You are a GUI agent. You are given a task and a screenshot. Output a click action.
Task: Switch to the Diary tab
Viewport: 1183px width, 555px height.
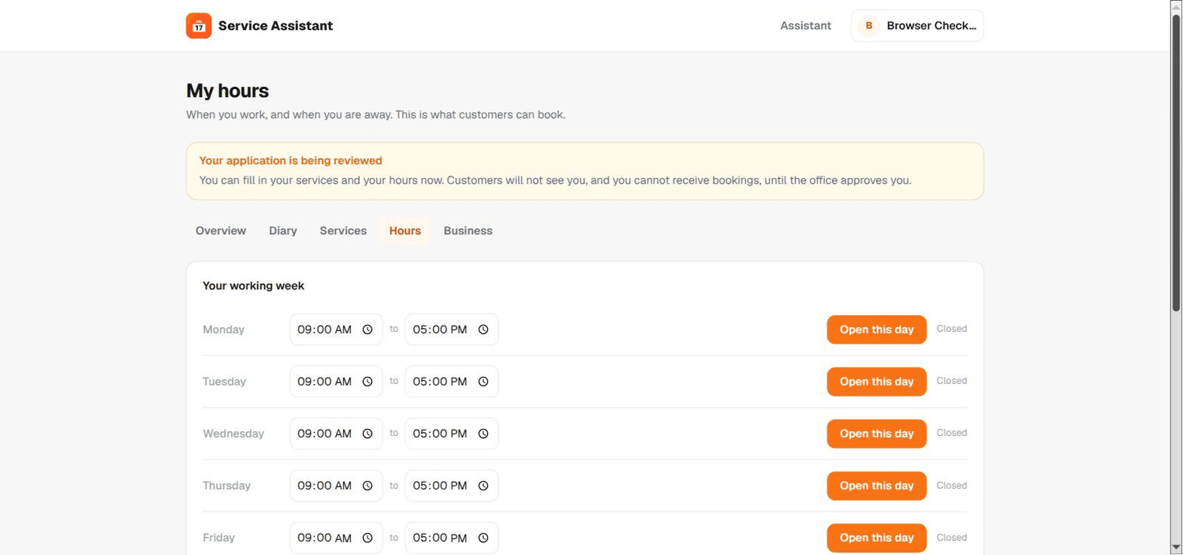283,231
